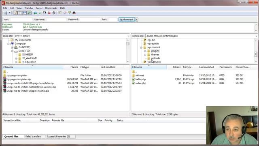
Task: Click the Host input field
Action: point(21,19)
